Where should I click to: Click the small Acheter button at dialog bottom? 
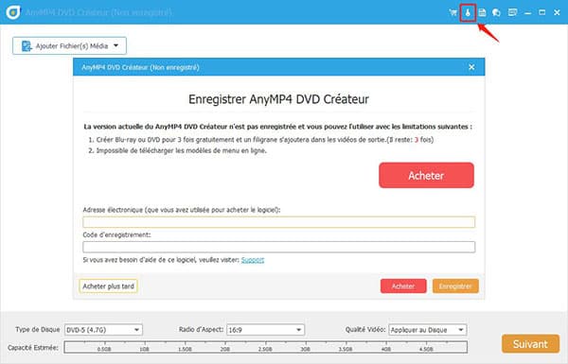tap(403, 286)
